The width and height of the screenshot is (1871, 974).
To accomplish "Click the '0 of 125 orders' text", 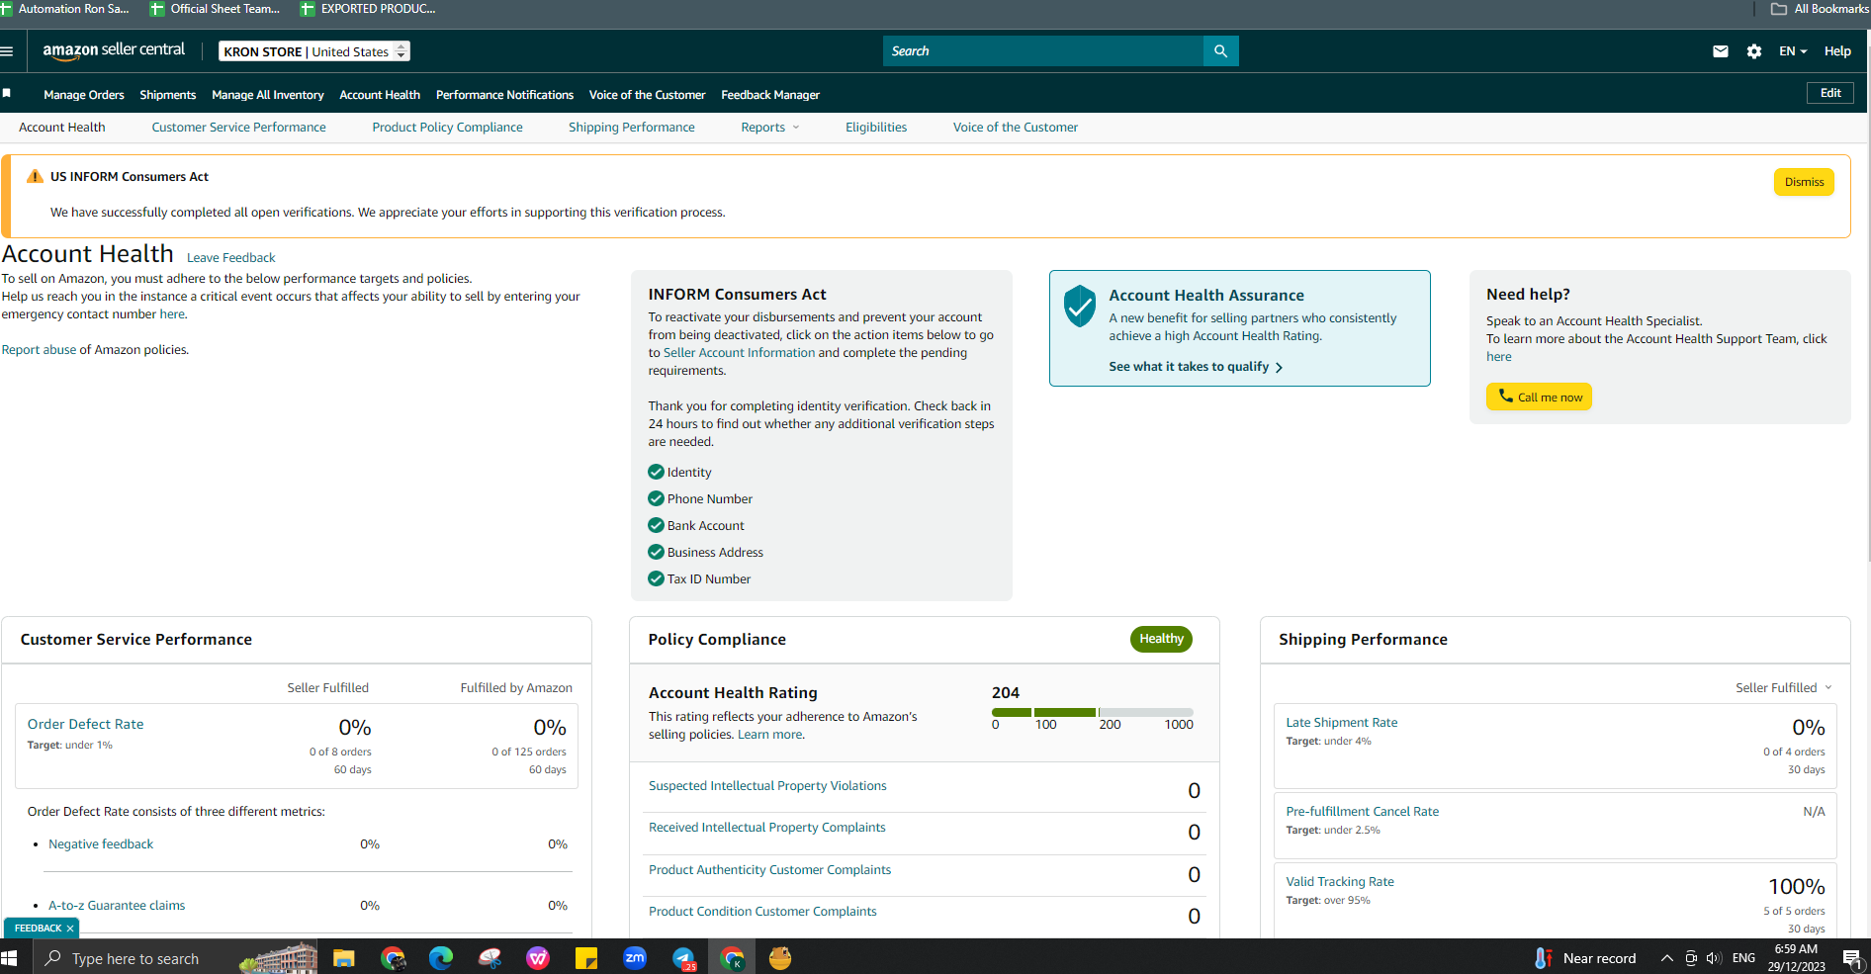I will tap(529, 753).
